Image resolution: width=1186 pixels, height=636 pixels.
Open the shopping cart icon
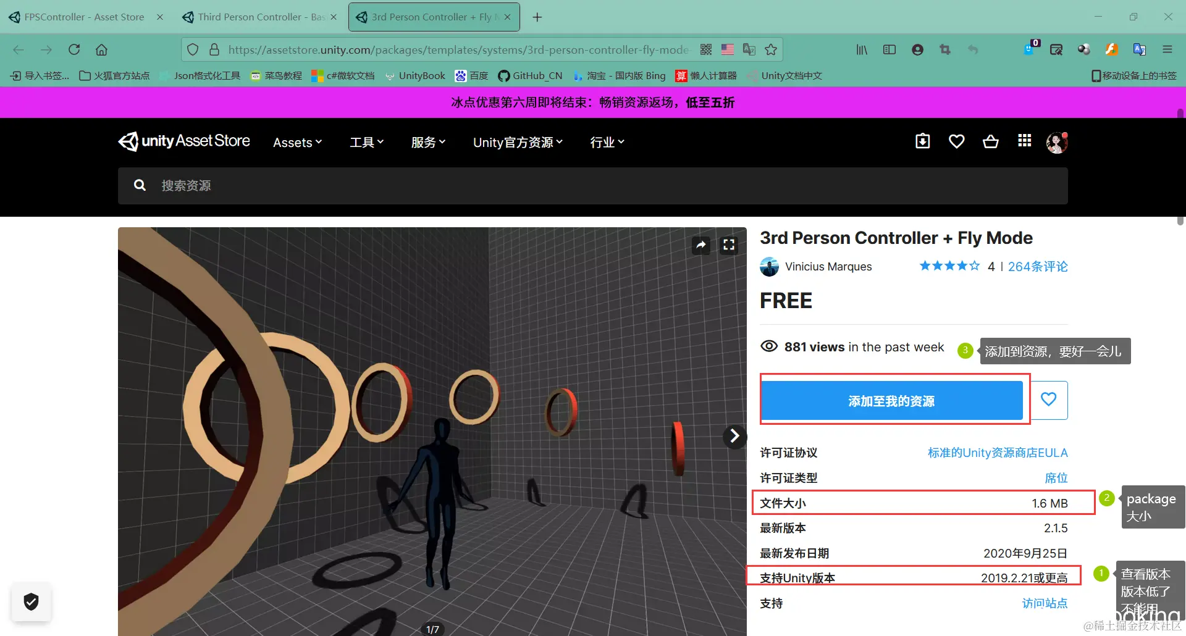tap(991, 141)
